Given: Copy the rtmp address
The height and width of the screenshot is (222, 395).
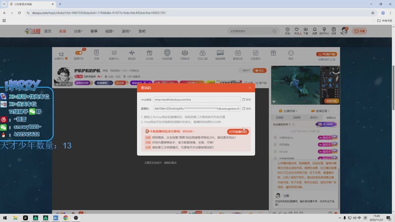Looking at the screenshot, I should pos(246,100).
